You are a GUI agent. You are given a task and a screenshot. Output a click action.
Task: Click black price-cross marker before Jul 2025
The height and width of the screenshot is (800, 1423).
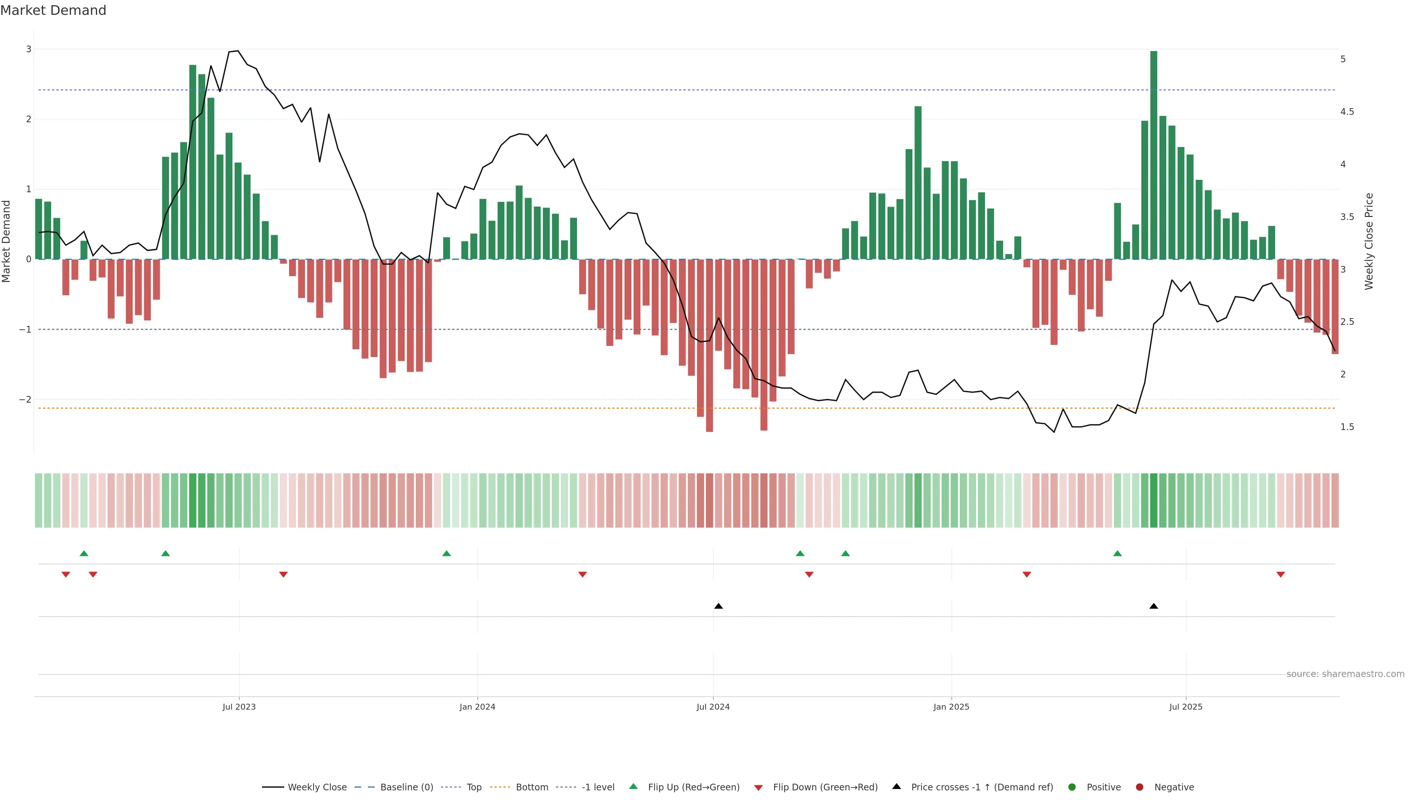(x=1154, y=606)
